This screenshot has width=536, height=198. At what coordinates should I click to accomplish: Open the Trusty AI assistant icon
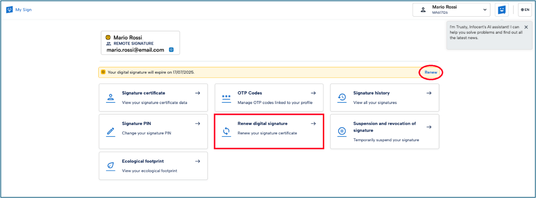pos(501,10)
